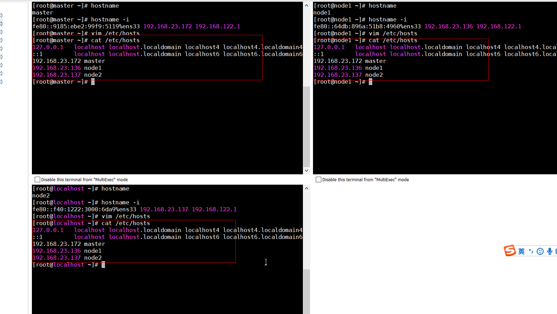The image size is (557, 314).
Task: Click 'hostname -i' command in localhost terminal
Action: click(121, 203)
